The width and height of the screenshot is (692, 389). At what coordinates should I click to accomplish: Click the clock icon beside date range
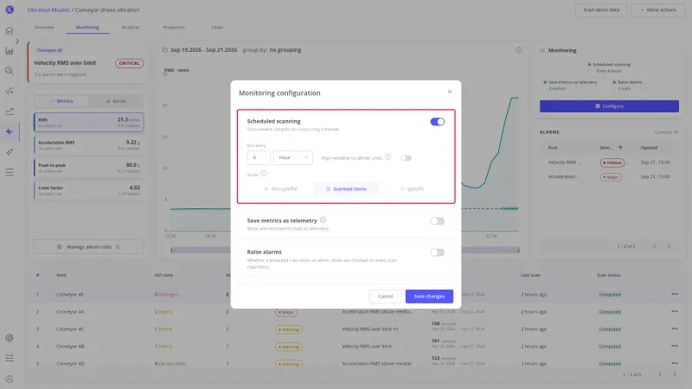[164, 50]
